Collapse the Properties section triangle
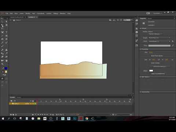The height and width of the screenshot is (132, 176). tap(140, 49)
